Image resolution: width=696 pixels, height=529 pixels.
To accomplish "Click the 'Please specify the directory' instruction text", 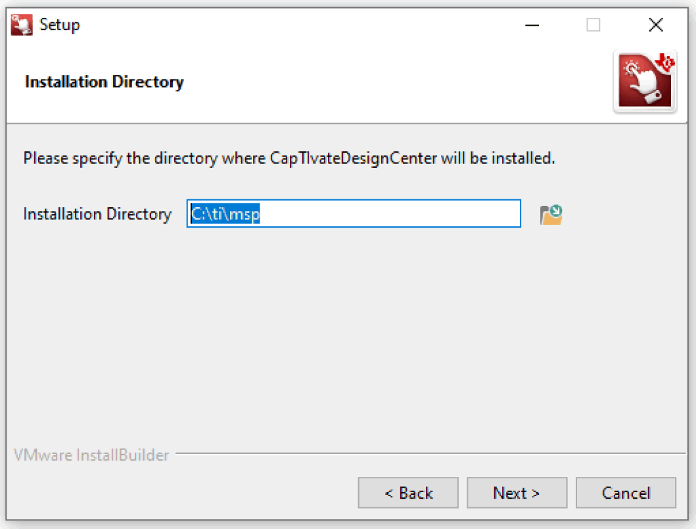I will [289, 159].
